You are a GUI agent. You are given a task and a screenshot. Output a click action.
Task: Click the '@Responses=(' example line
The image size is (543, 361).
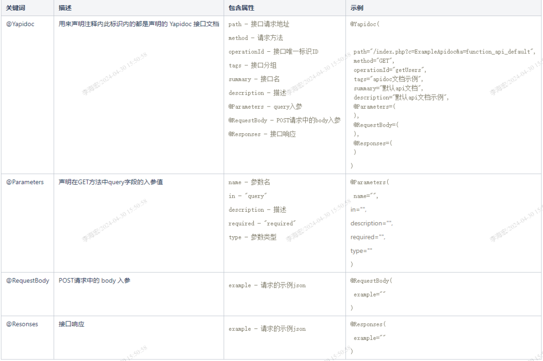tap(373, 143)
